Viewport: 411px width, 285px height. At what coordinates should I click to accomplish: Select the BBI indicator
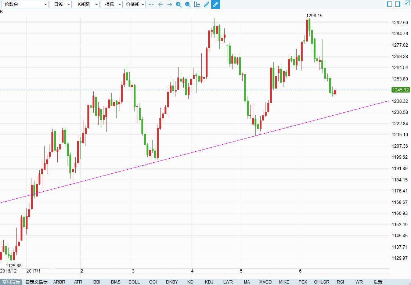(97, 282)
